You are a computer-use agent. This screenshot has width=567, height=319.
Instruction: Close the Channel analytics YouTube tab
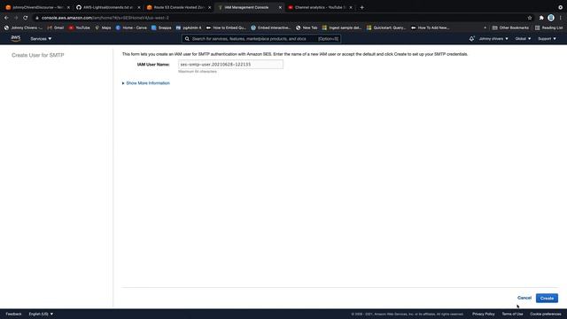coord(351,7)
